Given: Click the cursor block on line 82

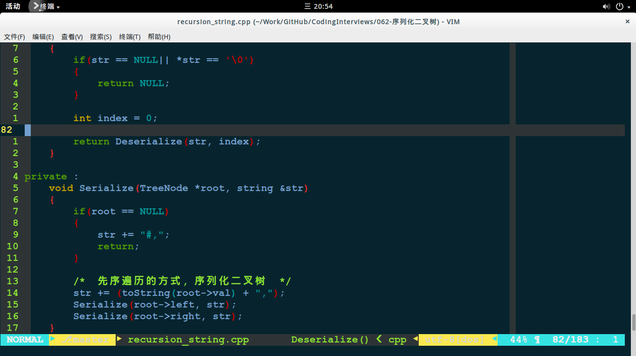Looking at the screenshot, I should click(28, 130).
